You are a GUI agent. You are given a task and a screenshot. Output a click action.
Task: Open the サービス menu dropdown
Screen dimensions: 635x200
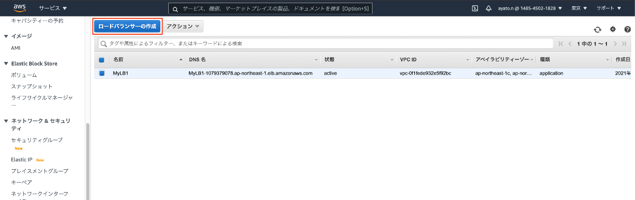click(53, 8)
